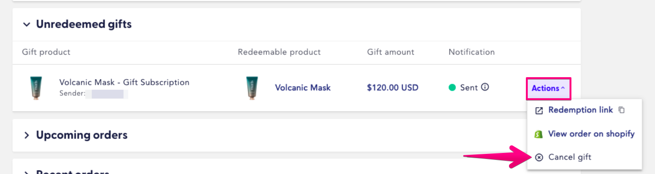
Task: Click the info icon next to Sent
Action: coord(485,87)
